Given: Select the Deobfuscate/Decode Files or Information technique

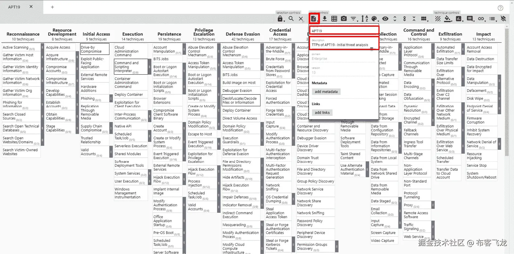Looking at the screenshot, I should [241, 100].
